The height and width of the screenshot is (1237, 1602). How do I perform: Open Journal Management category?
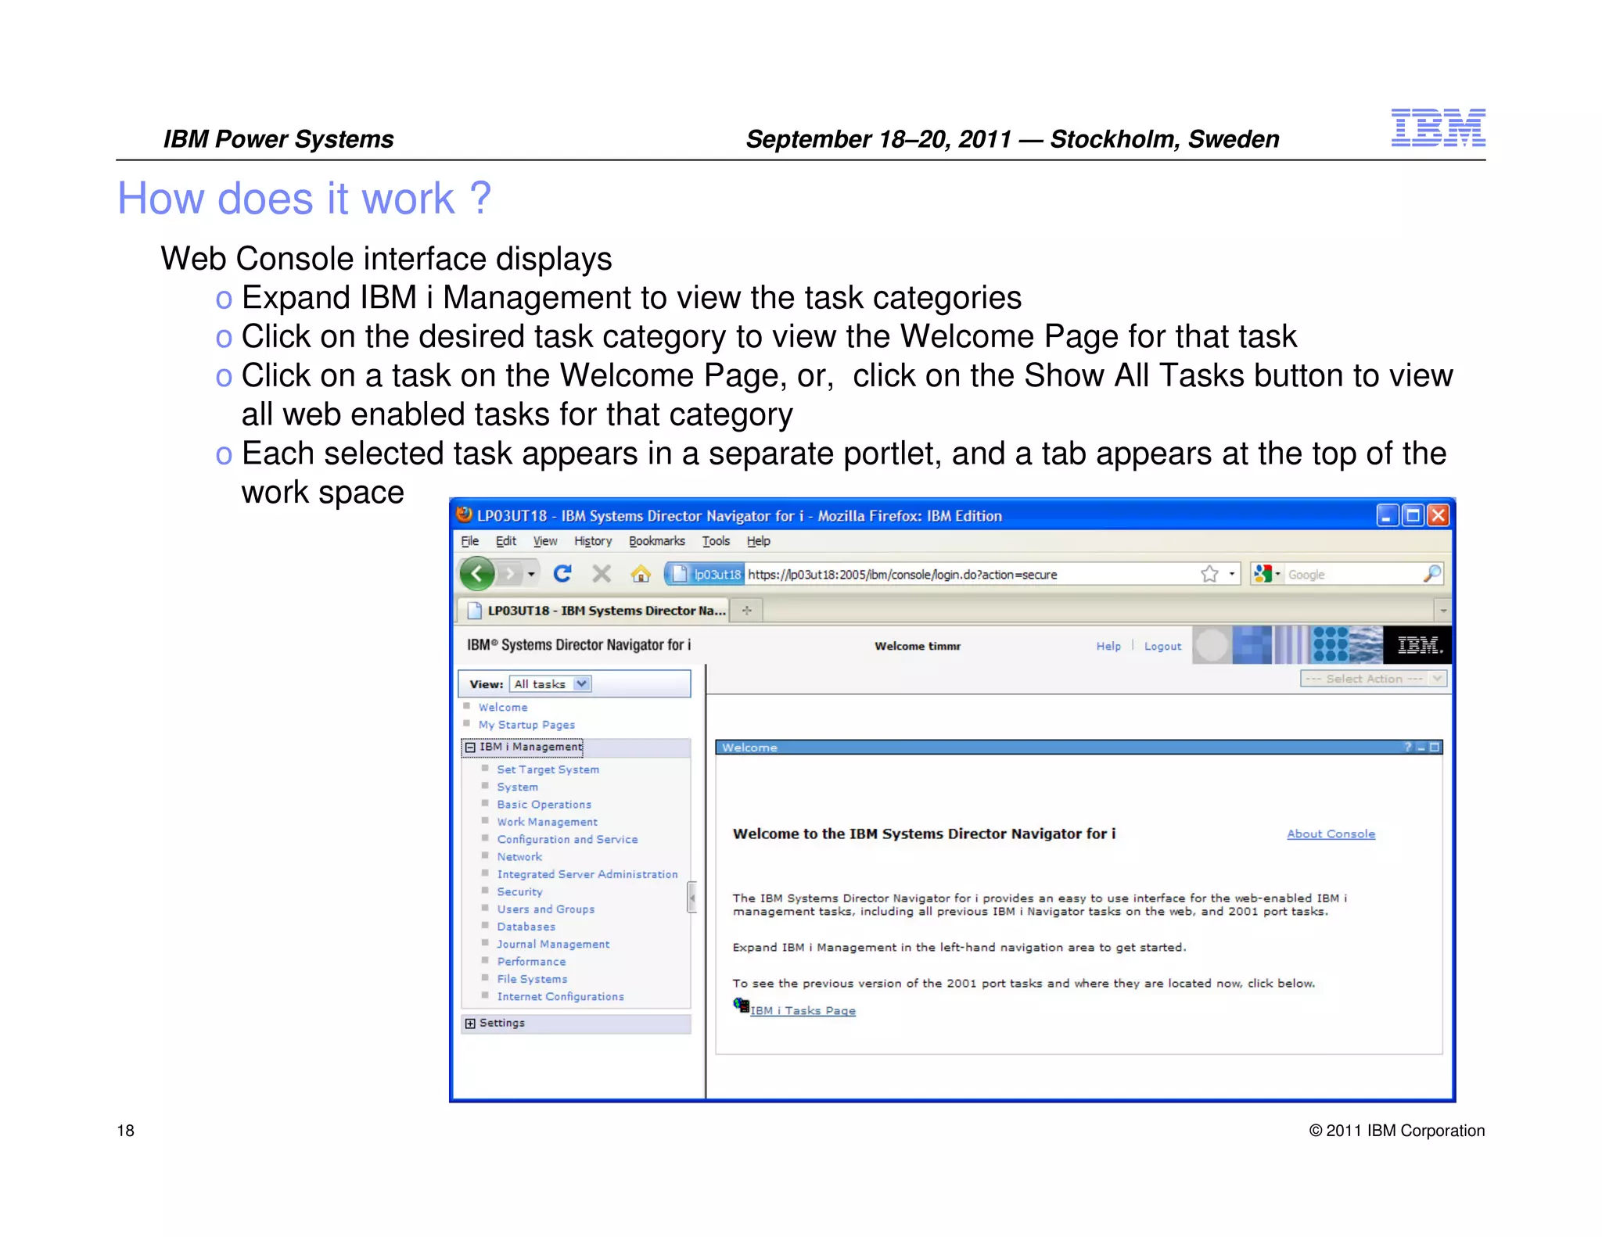553,944
